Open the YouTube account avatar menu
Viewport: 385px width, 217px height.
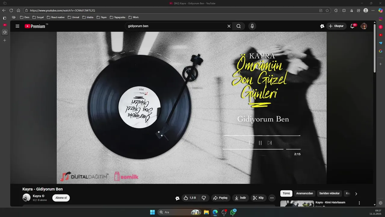(364, 26)
